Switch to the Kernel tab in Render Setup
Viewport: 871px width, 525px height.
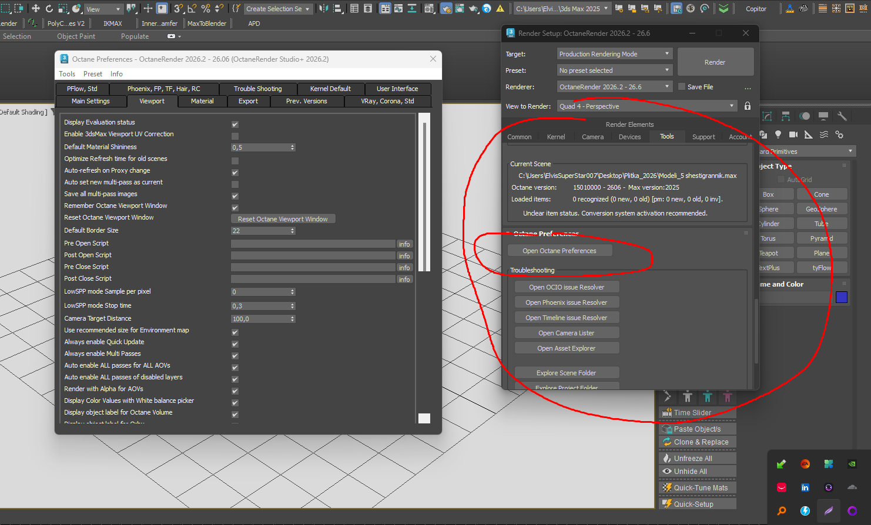pos(556,137)
